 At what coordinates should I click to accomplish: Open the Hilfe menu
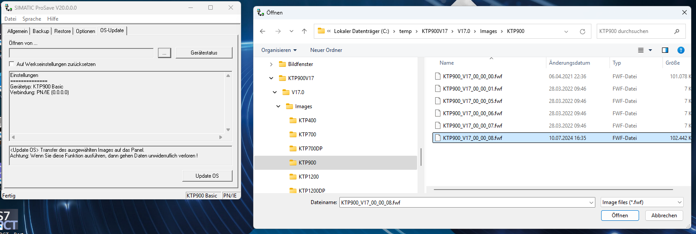(53, 19)
